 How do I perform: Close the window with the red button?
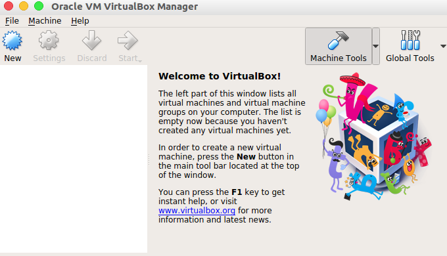[x=9, y=6]
